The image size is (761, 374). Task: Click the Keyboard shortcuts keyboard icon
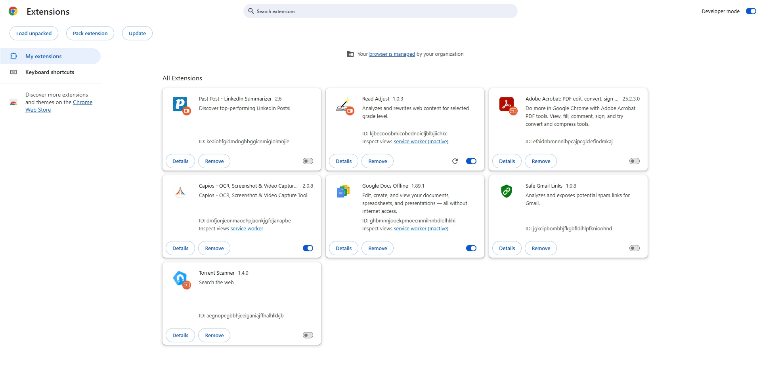(13, 72)
